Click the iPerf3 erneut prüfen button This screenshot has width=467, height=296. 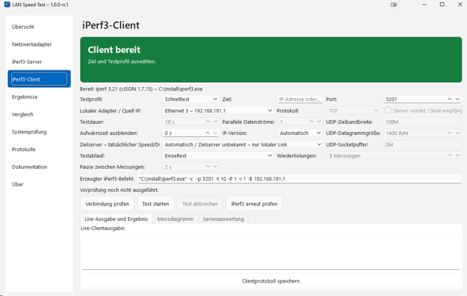pos(254,204)
